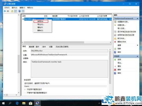
Task: Click the 创建任务 icon in the Actions pane
Action: click(115, 25)
